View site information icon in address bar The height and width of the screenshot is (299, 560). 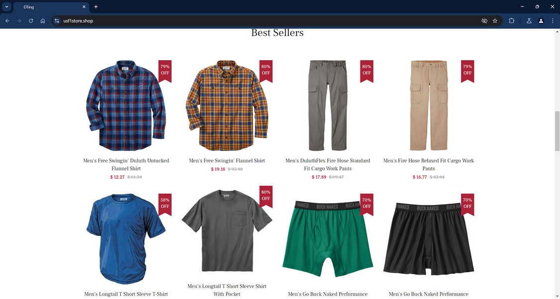coord(57,21)
